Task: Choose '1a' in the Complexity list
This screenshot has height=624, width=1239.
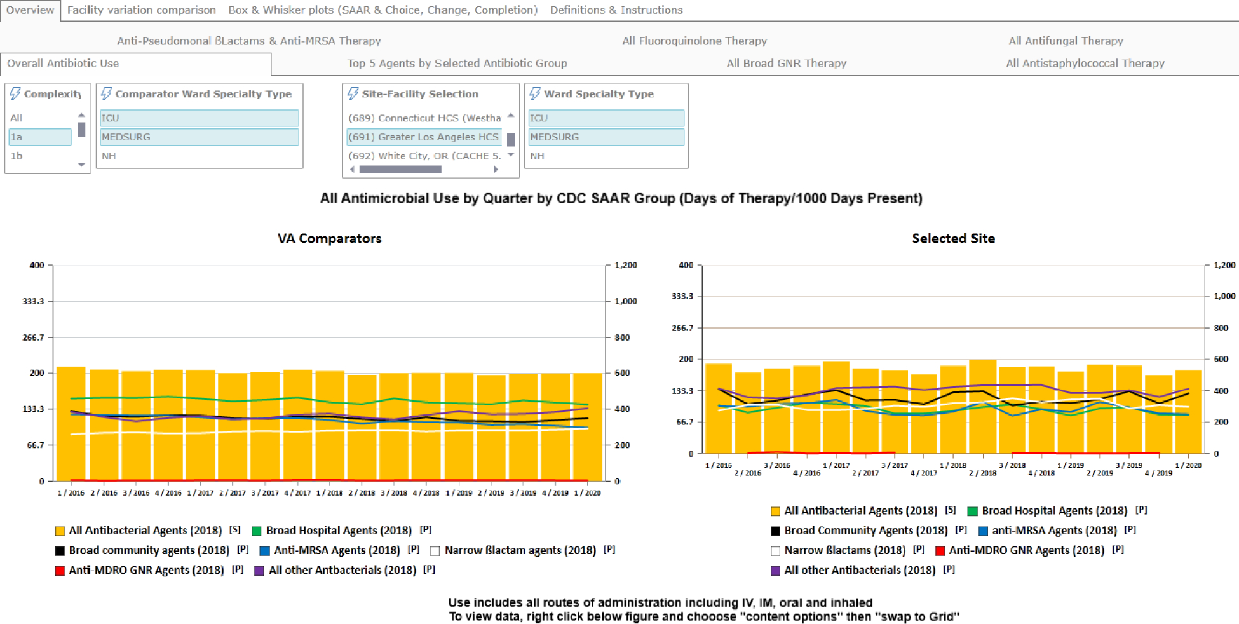Action: pos(40,137)
